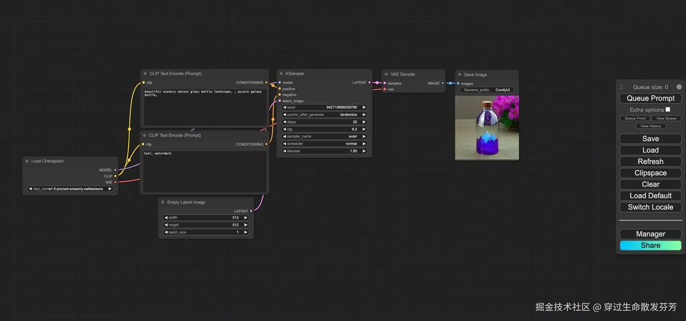Increase cfg with the right arrow
The height and width of the screenshot is (321, 686).
[x=364, y=129]
